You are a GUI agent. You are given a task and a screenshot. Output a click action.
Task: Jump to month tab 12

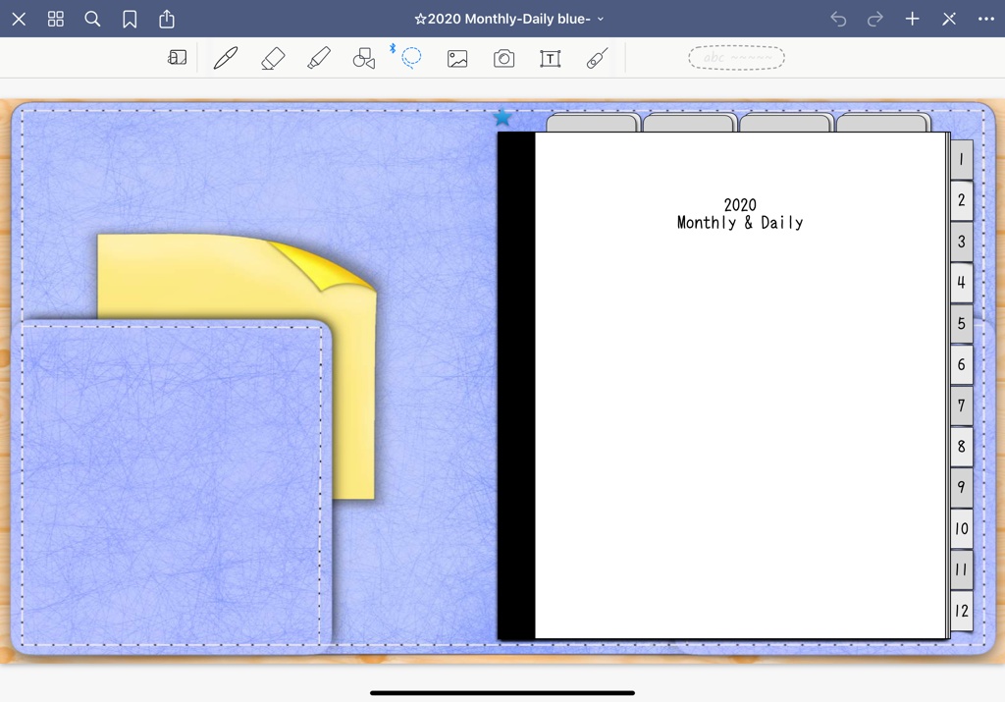coord(962,611)
